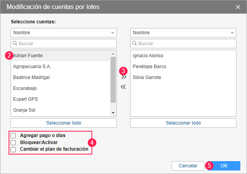247x174 pixels.
Task: Select Agropecuaria S.A. account
Action: 32,67
